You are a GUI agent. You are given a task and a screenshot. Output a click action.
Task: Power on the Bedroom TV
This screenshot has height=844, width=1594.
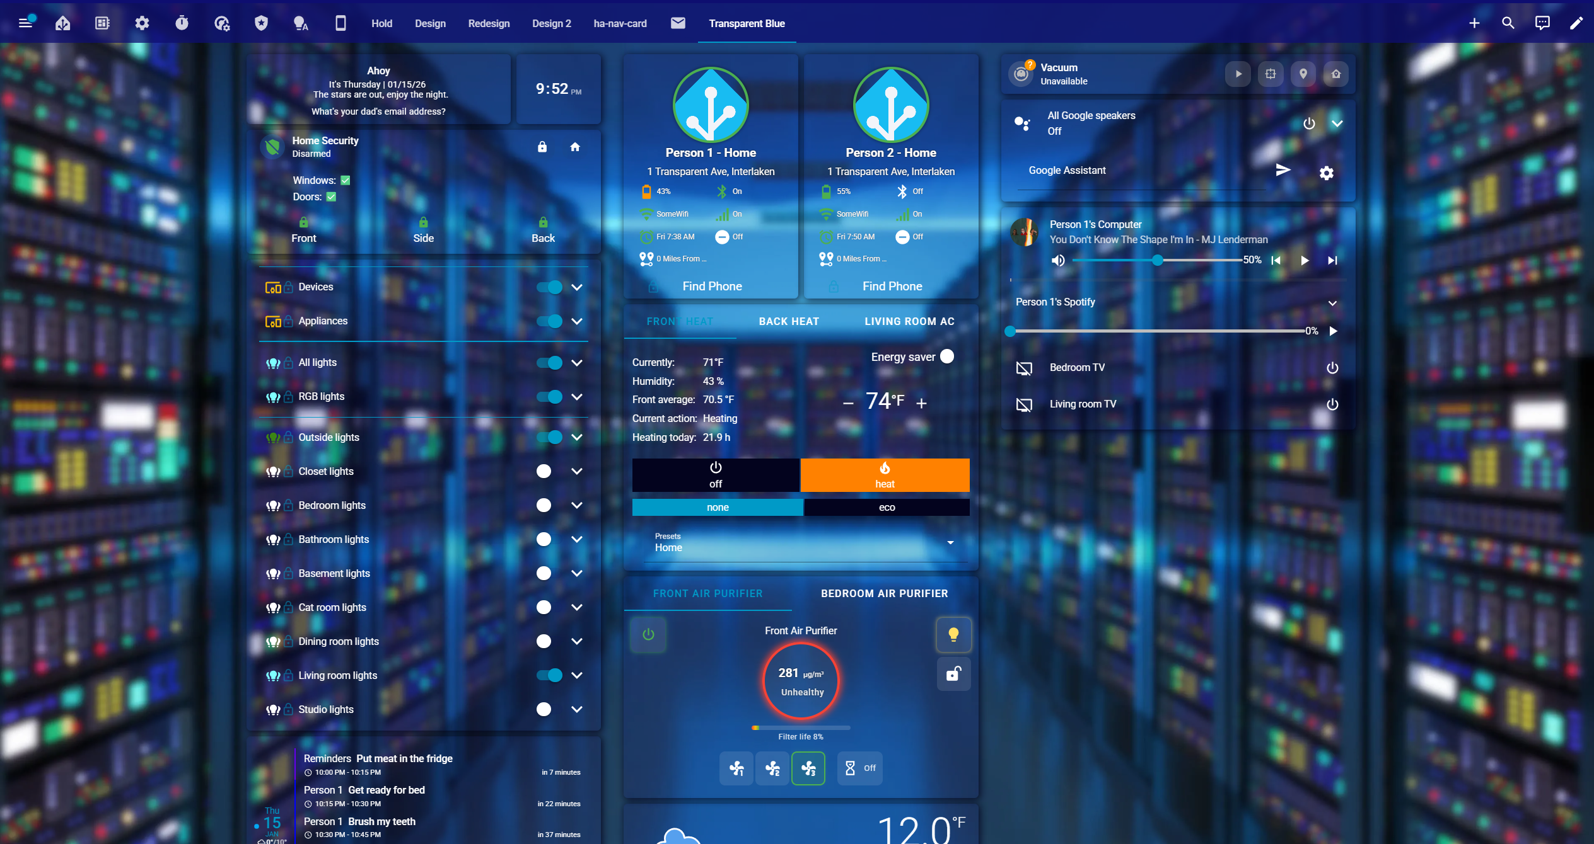pos(1332,368)
